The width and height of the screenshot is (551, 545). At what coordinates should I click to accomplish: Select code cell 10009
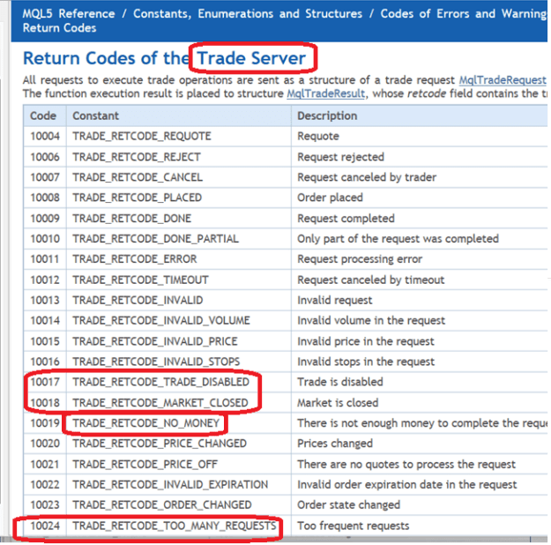click(x=45, y=219)
